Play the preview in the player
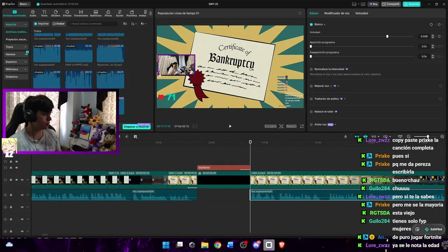 tap(230, 126)
